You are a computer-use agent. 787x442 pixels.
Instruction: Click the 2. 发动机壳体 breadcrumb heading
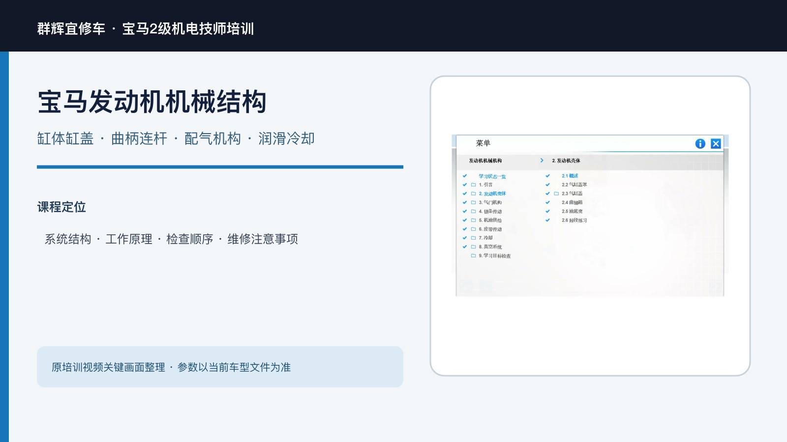click(x=566, y=161)
